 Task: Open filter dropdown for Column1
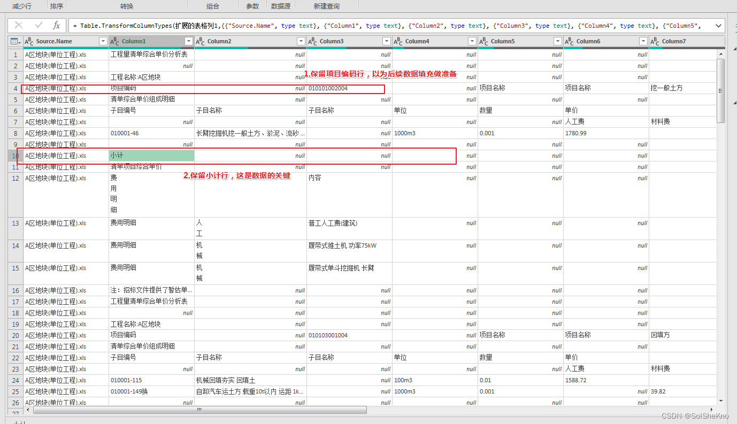pos(189,41)
